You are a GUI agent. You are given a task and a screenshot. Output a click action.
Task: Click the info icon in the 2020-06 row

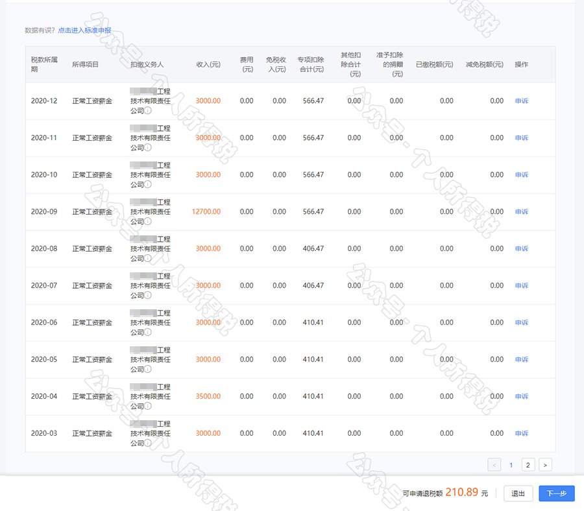(x=148, y=333)
